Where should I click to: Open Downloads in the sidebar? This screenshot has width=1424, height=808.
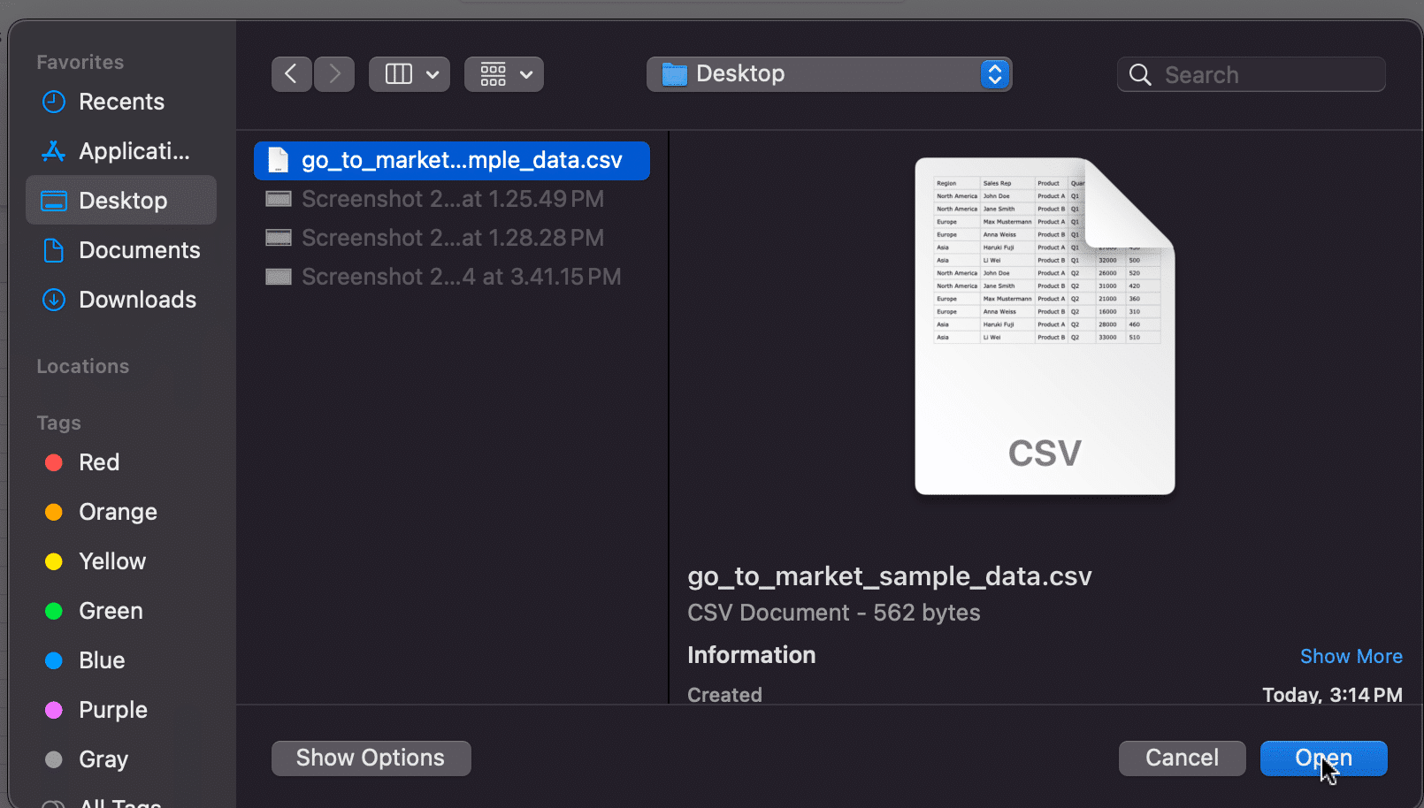[x=121, y=300]
